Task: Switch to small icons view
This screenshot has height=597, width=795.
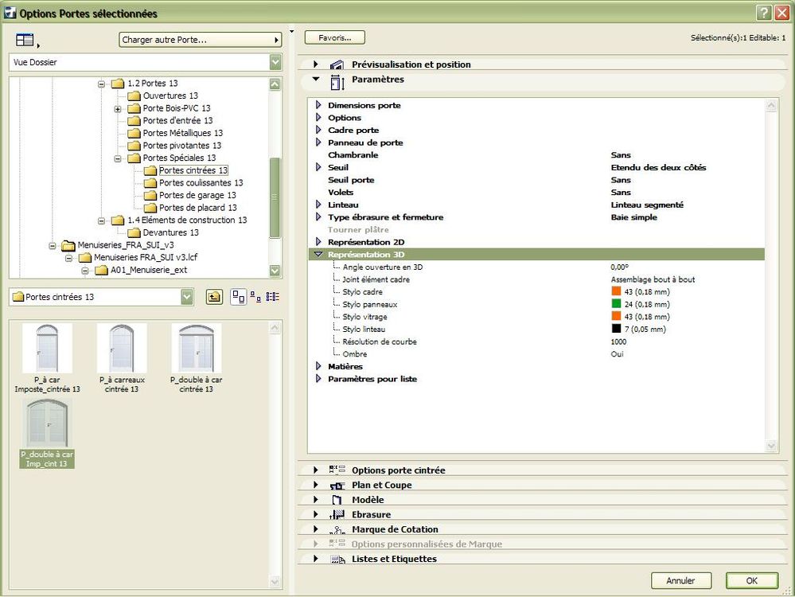Action: 255,297
